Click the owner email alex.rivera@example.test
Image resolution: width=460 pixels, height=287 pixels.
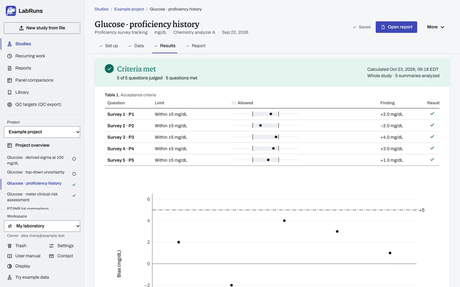(43, 236)
